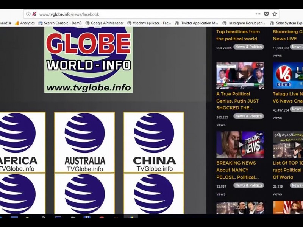Open the page actions three-dot menu
Viewport: 303px width, 227px height.
click(258, 14)
